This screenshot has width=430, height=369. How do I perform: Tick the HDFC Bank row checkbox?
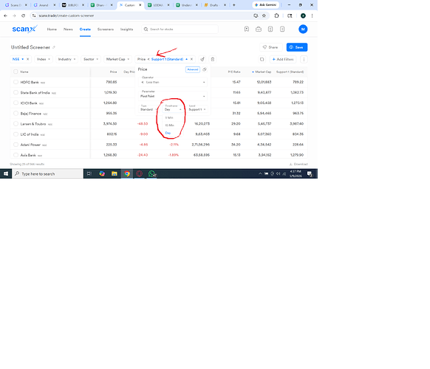point(16,82)
